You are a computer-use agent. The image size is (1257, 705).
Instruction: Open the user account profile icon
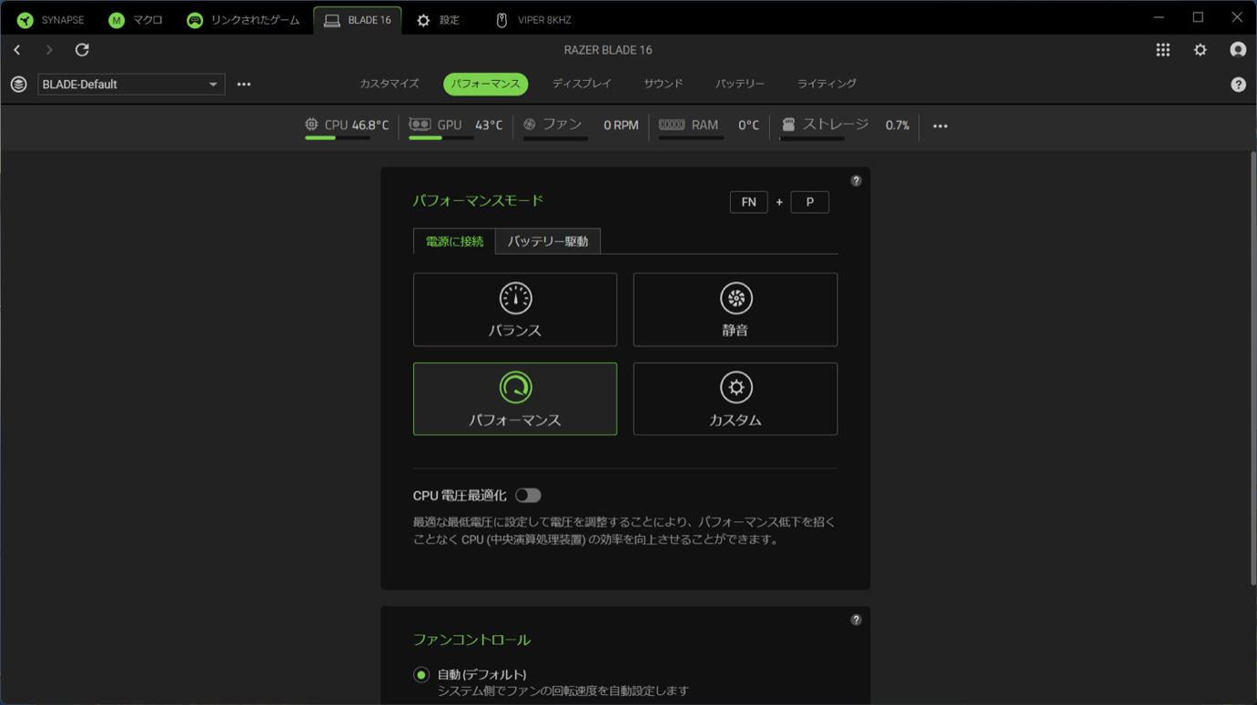tap(1238, 50)
